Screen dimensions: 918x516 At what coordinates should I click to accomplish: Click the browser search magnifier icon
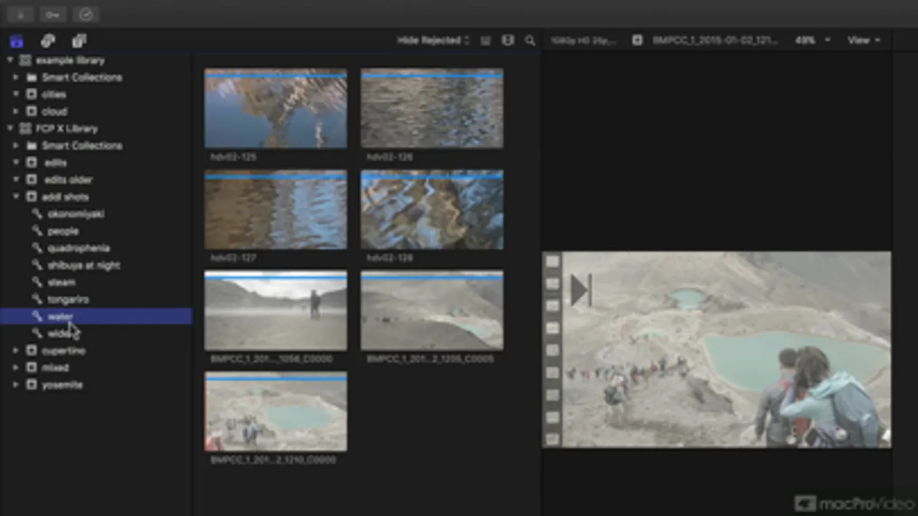pos(530,41)
